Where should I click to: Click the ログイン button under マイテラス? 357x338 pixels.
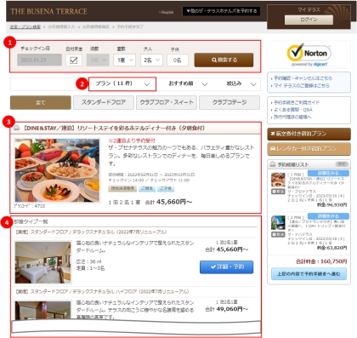point(309,20)
